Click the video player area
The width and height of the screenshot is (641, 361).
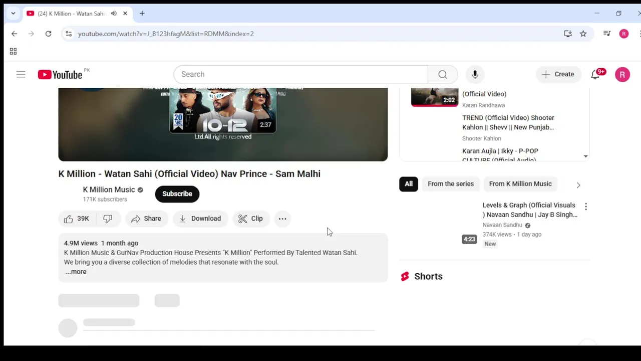pyautogui.click(x=223, y=124)
